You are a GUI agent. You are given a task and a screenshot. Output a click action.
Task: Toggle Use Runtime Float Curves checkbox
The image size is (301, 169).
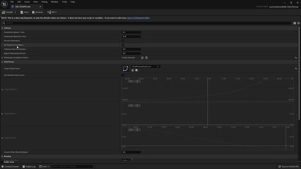pyautogui.click(x=123, y=75)
